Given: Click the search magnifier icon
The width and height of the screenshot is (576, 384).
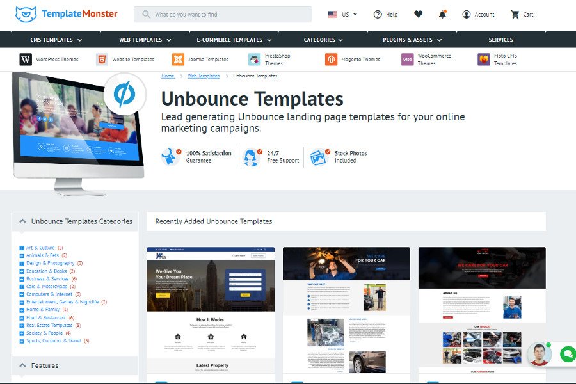Looking at the screenshot, I should [x=146, y=14].
